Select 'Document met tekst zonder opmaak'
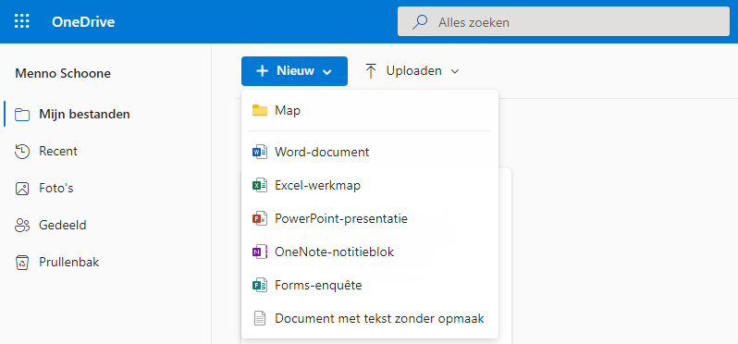The height and width of the screenshot is (344, 738). click(370, 319)
